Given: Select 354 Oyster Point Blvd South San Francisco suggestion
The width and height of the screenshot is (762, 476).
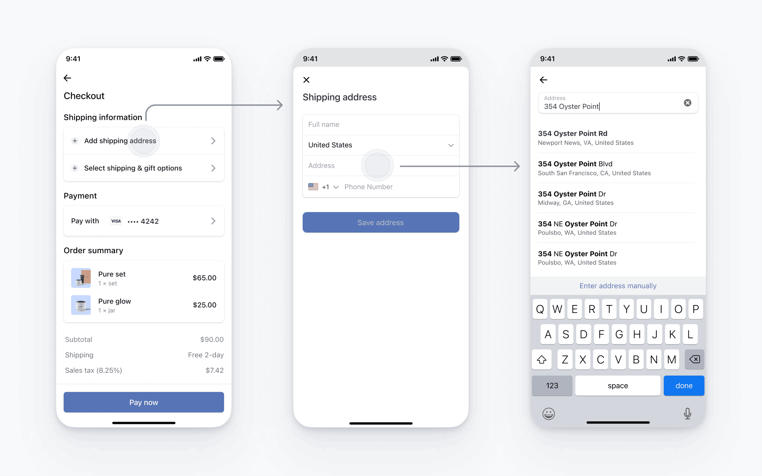Looking at the screenshot, I should (x=618, y=167).
